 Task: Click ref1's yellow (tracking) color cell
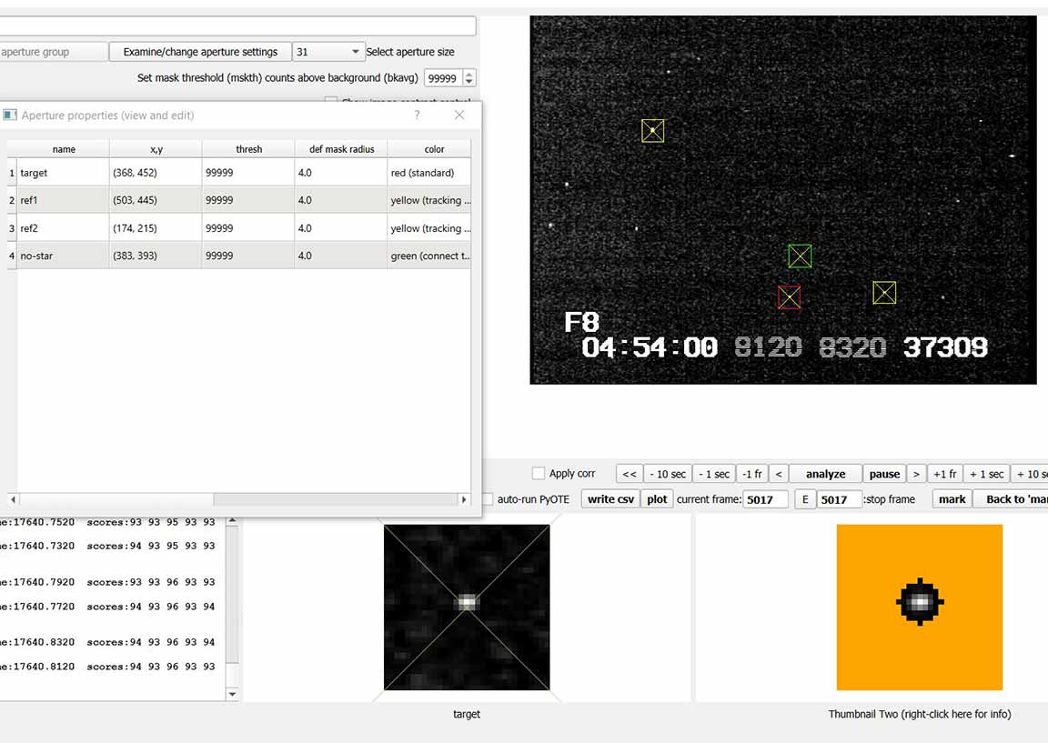[x=429, y=200]
